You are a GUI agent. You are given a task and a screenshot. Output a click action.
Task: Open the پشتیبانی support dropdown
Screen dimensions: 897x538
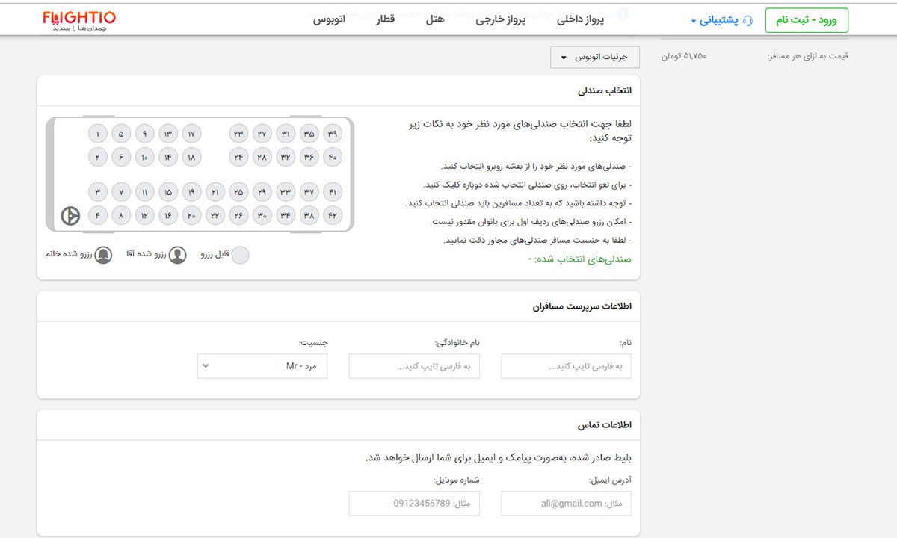(715, 21)
